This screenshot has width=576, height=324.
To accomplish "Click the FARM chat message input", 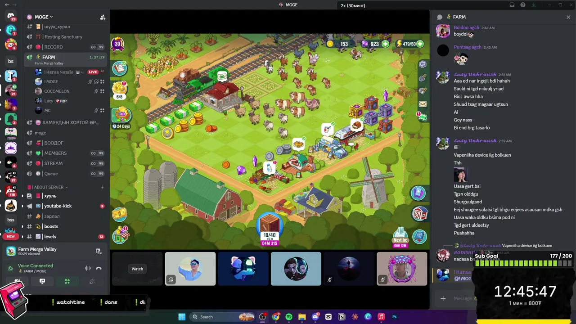I will point(463,298).
